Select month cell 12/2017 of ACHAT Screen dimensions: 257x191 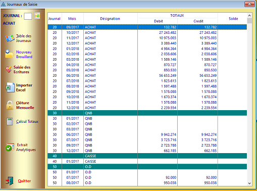tap(73, 43)
